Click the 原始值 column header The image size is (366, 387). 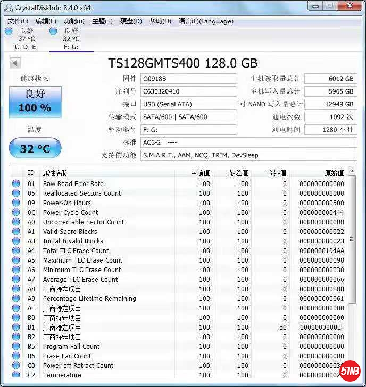point(334,173)
